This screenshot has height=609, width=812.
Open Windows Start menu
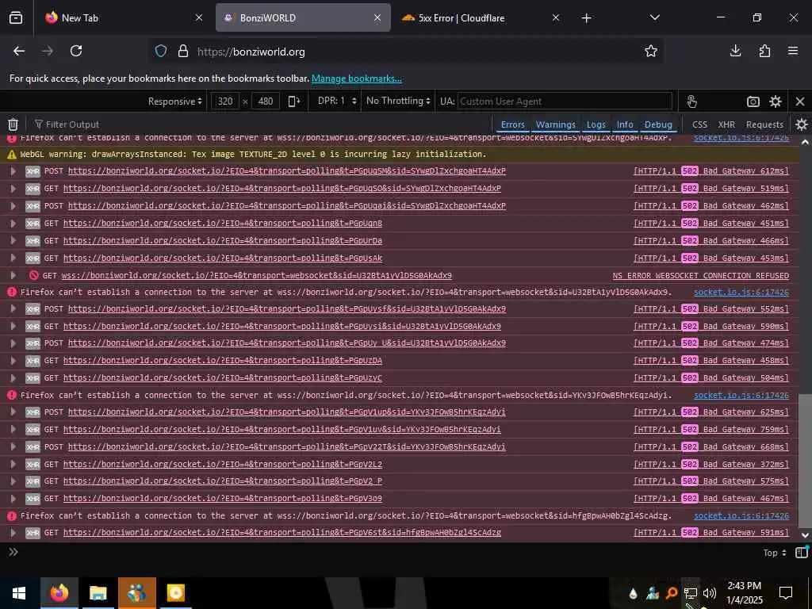19,593
